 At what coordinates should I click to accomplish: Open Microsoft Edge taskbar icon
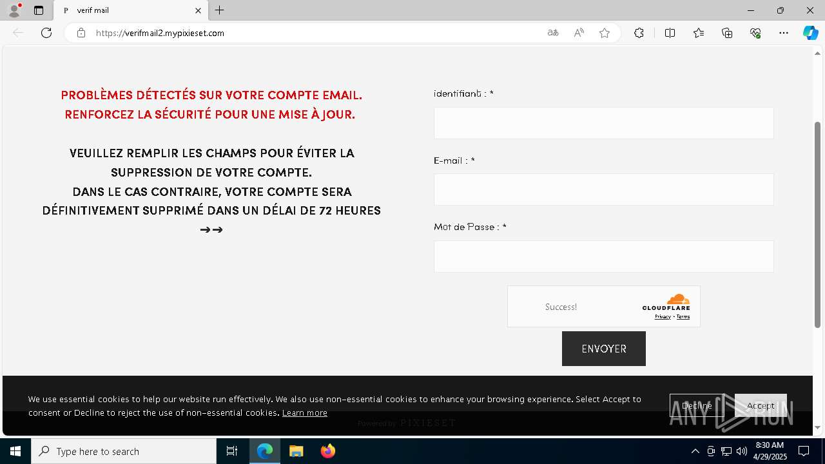coord(265,451)
